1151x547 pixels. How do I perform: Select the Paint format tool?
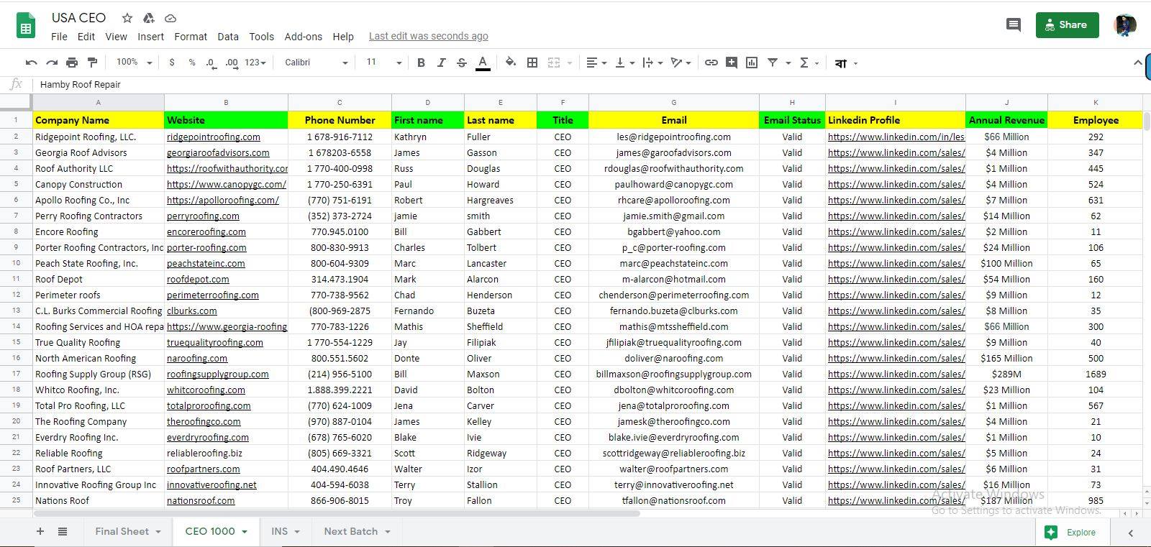(x=92, y=63)
